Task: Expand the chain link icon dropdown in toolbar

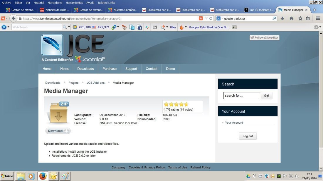Action: [x=118, y=27]
